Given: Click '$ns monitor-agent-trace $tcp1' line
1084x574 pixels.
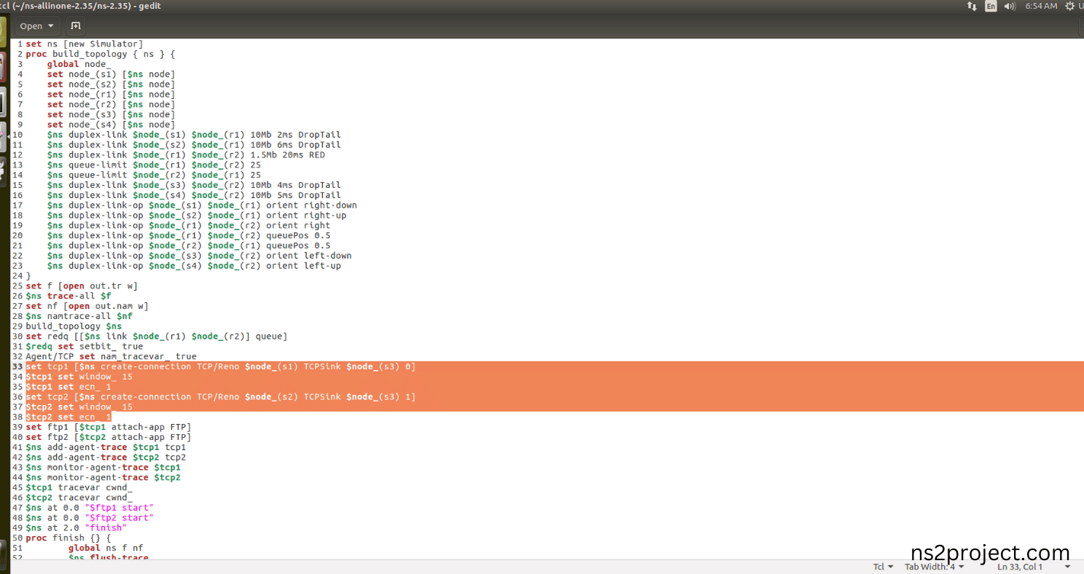Looking at the screenshot, I should pos(103,467).
